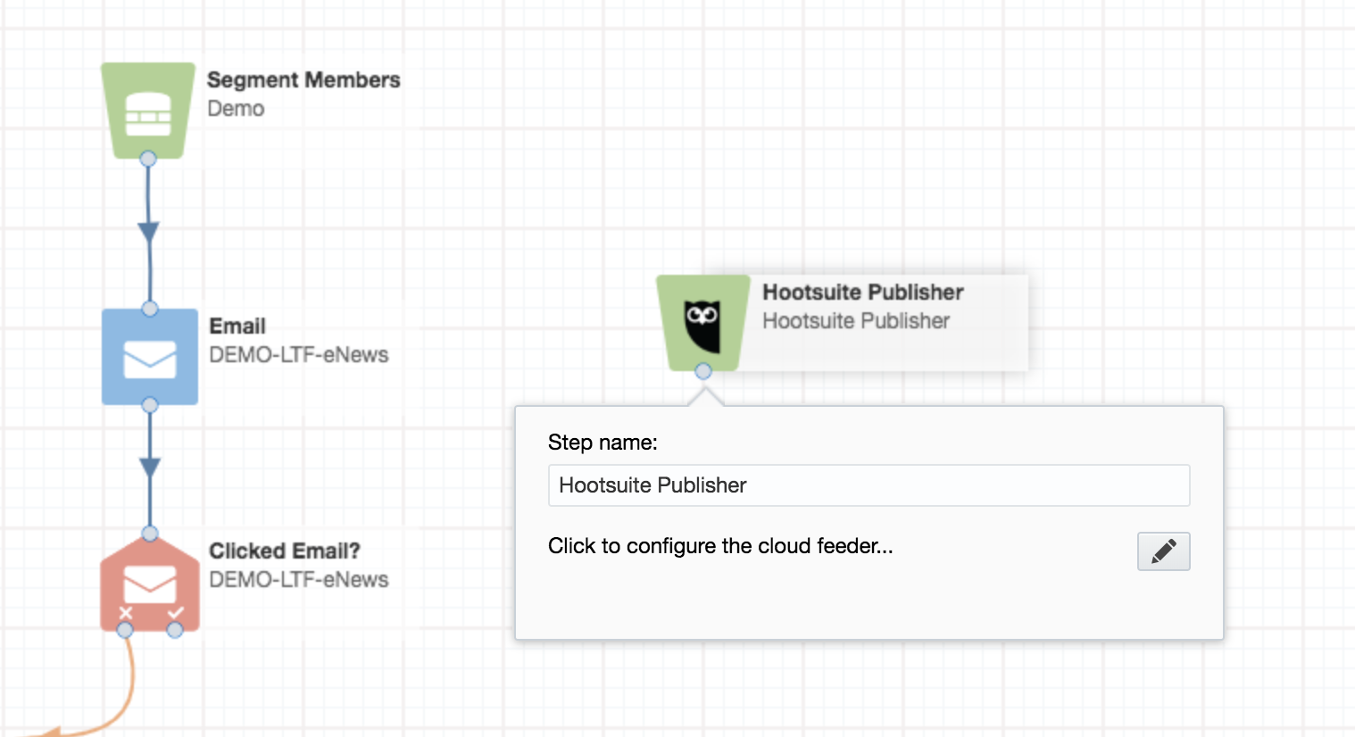The width and height of the screenshot is (1355, 737).
Task: Click the 'Demo' segment label
Action: [x=236, y=109]
